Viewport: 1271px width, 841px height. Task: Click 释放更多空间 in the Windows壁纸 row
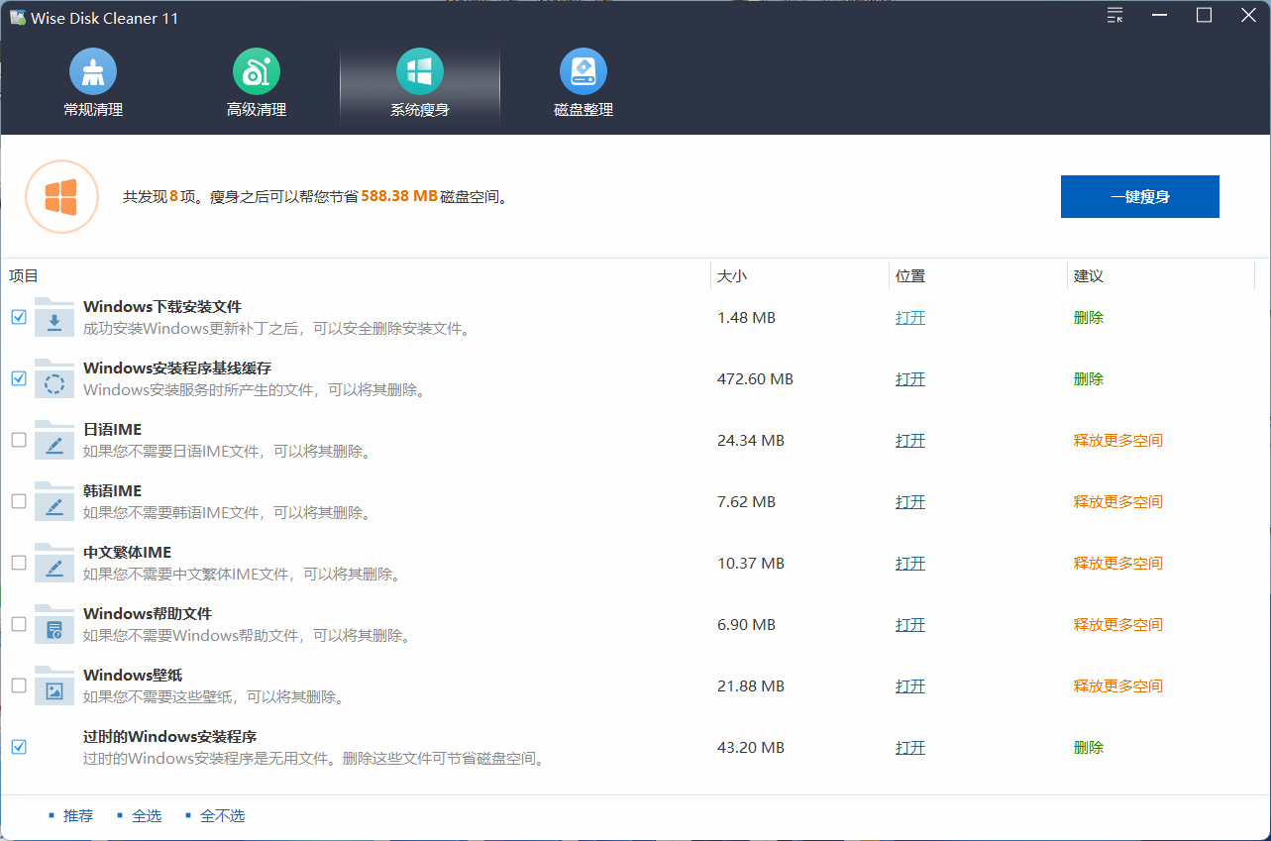click(1118, 686)
